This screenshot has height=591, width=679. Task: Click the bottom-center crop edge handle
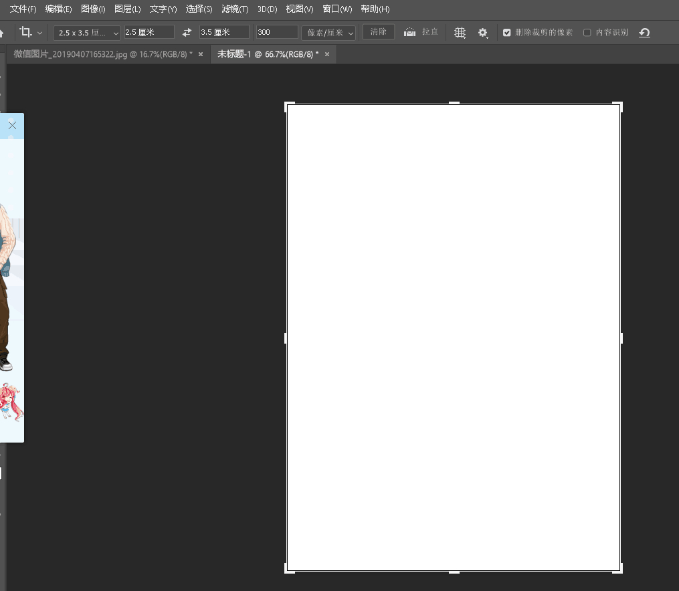click(x=454, y=572)
